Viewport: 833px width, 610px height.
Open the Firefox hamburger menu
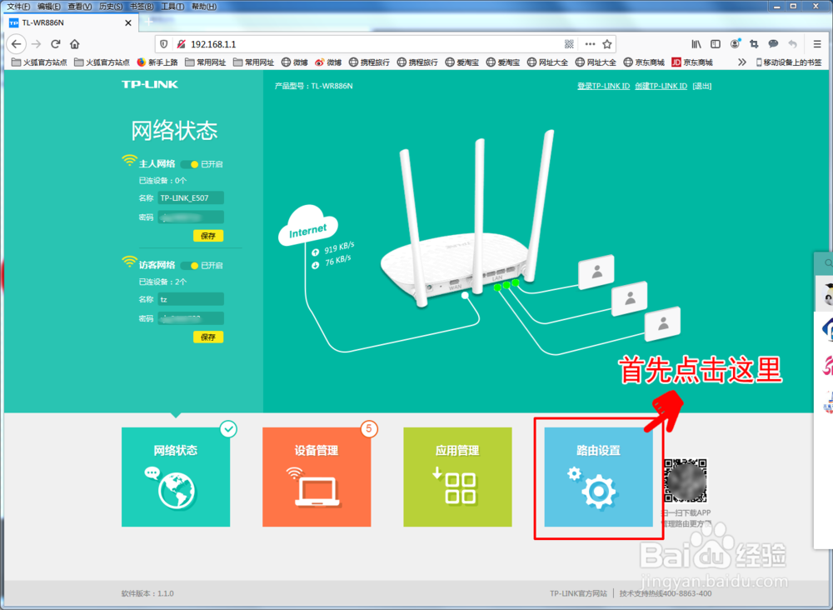[x=817, y=44]
